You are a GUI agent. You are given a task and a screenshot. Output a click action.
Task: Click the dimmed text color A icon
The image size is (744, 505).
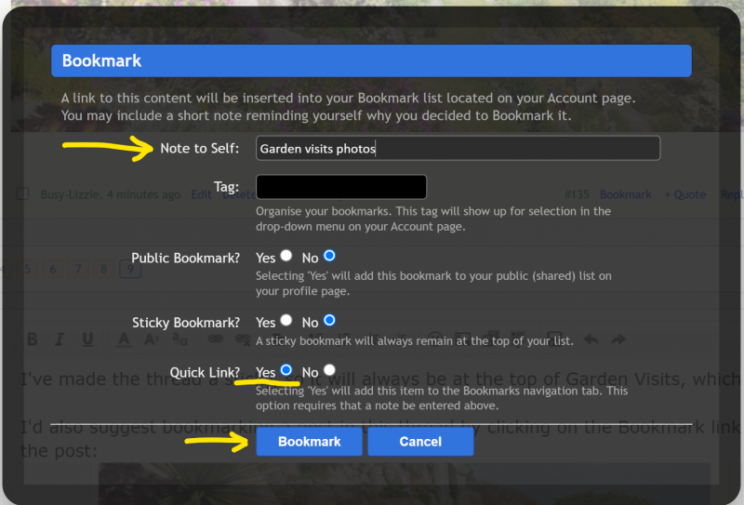click(124, 339)
